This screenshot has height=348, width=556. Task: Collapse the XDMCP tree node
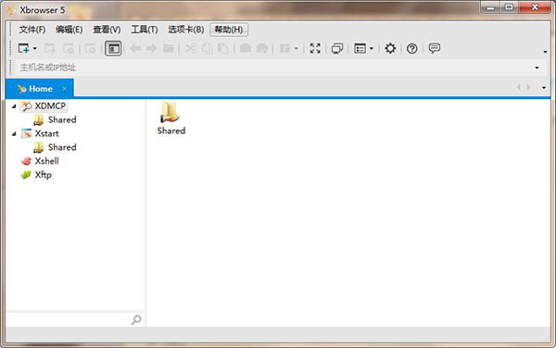pos(14,106)
